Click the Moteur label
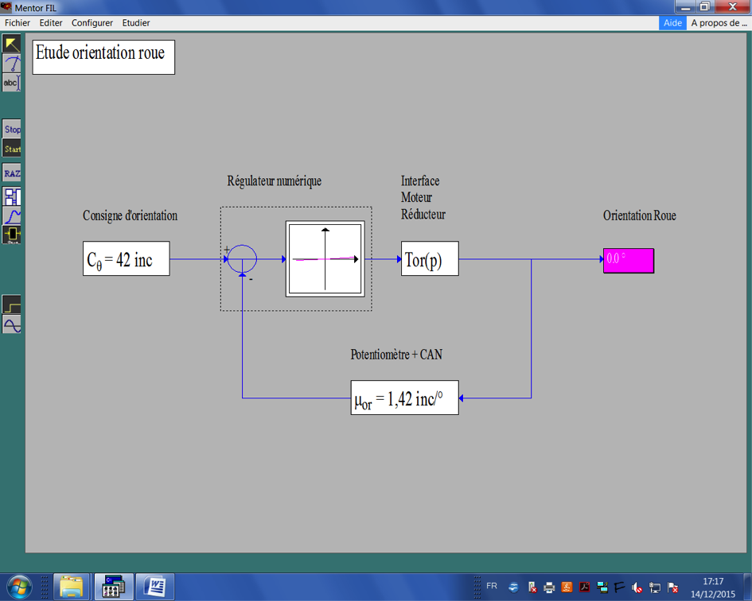 click(416, 197)
